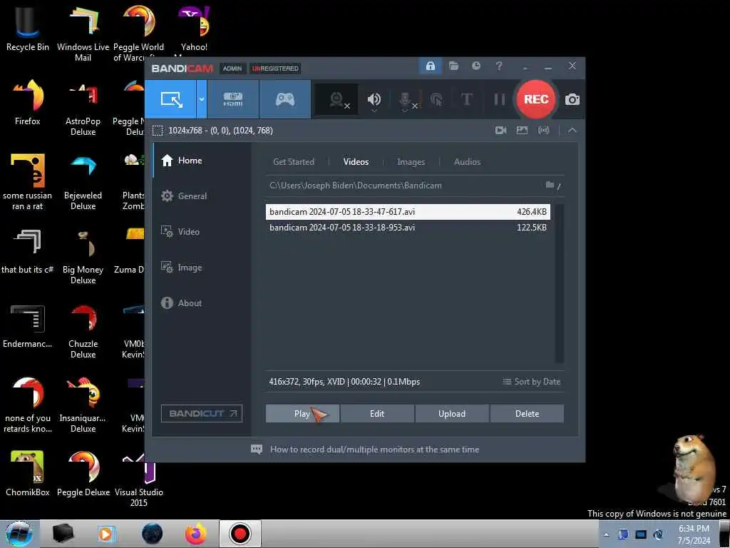The image size is (730, 548).
Task: Open the Home section in sidebar
Action: 202,161
